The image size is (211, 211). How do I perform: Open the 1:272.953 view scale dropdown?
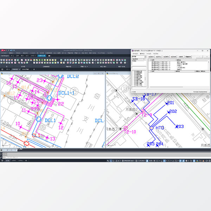[x=140, y=161]
